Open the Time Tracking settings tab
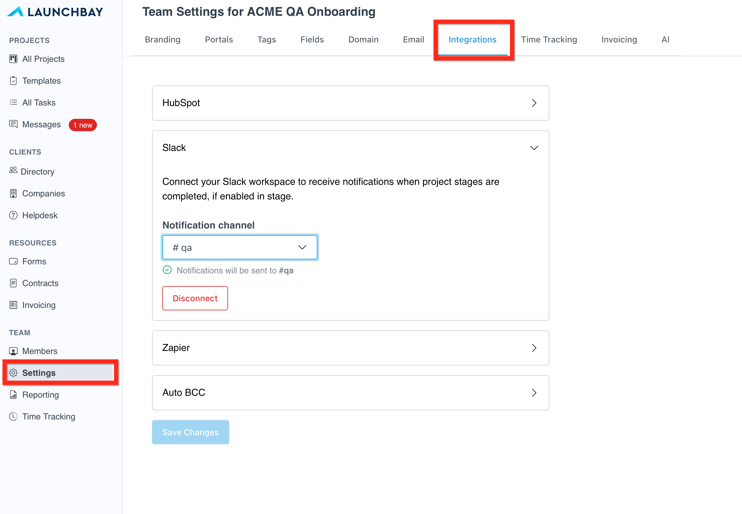Image resolution: width=742 pixels, height=514 pixels. tap(548, 40)
